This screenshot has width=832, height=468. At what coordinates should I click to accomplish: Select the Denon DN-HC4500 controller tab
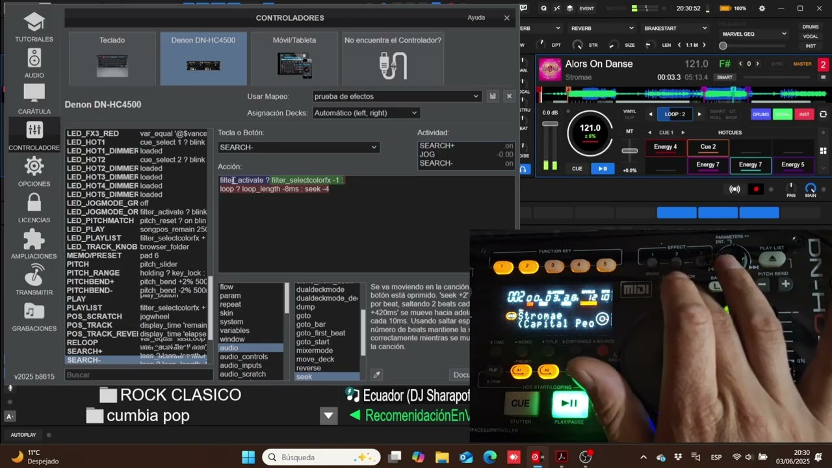203,58
